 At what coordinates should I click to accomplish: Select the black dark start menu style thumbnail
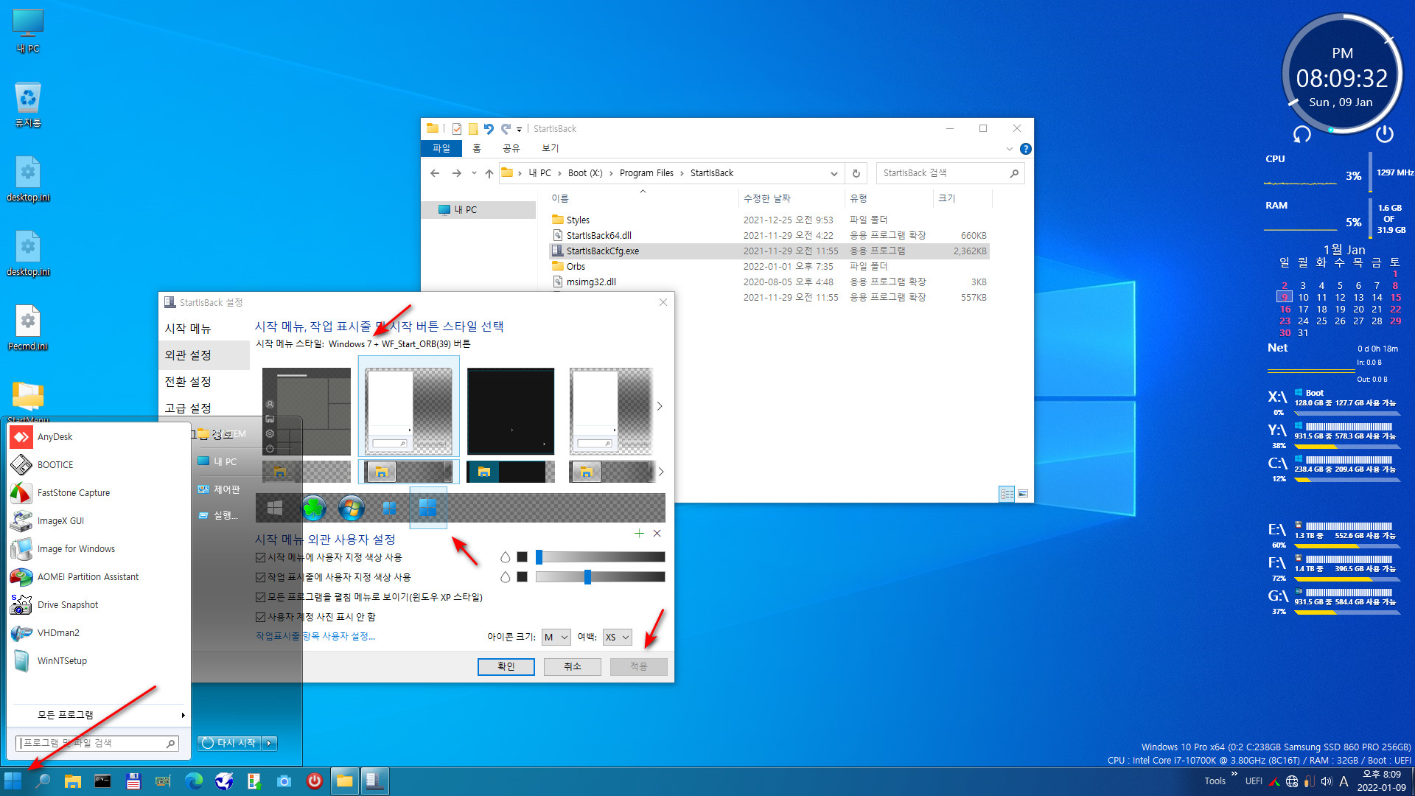click(511, 411)
